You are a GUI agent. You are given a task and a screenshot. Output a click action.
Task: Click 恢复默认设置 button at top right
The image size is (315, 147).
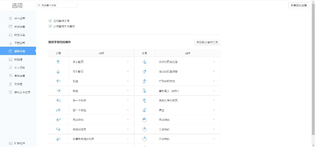[298, 5]
